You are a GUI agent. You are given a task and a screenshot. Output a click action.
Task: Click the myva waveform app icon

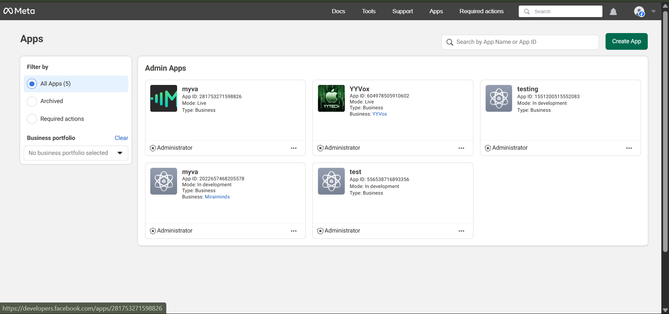(x=163, y=98)
